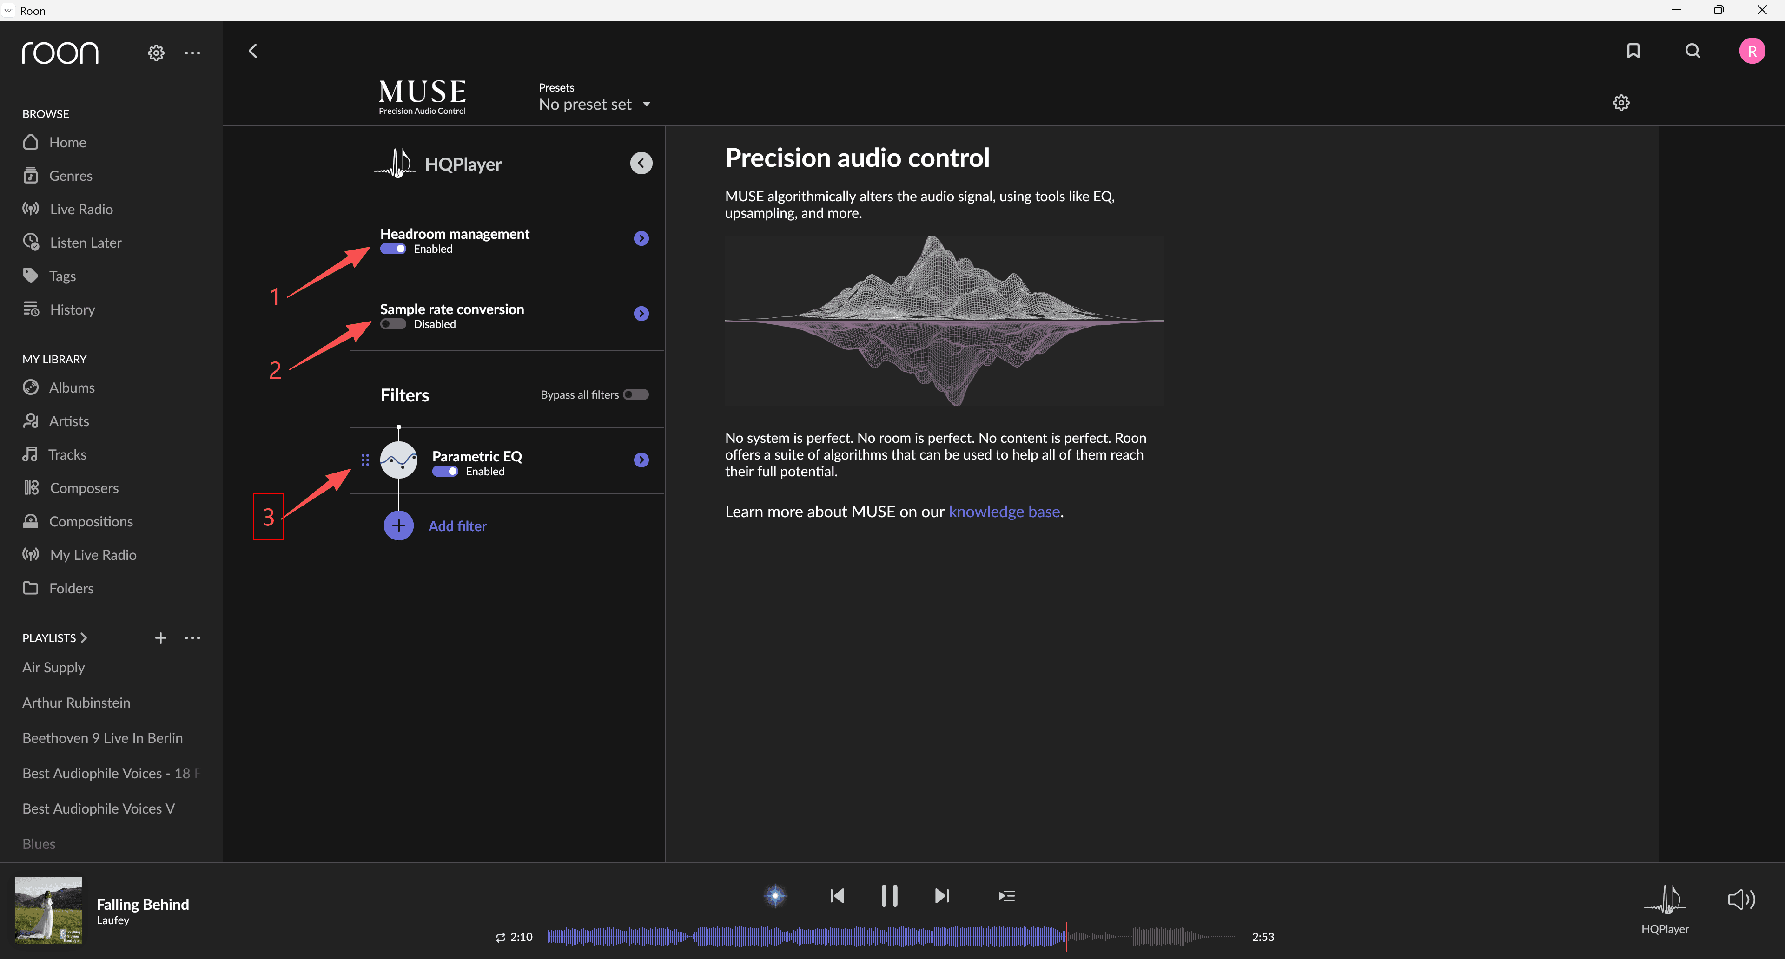Click the Roon Radio star icon
Image resolution: width=1785 pixels, height=959 pixels.
tap(775, 896)
